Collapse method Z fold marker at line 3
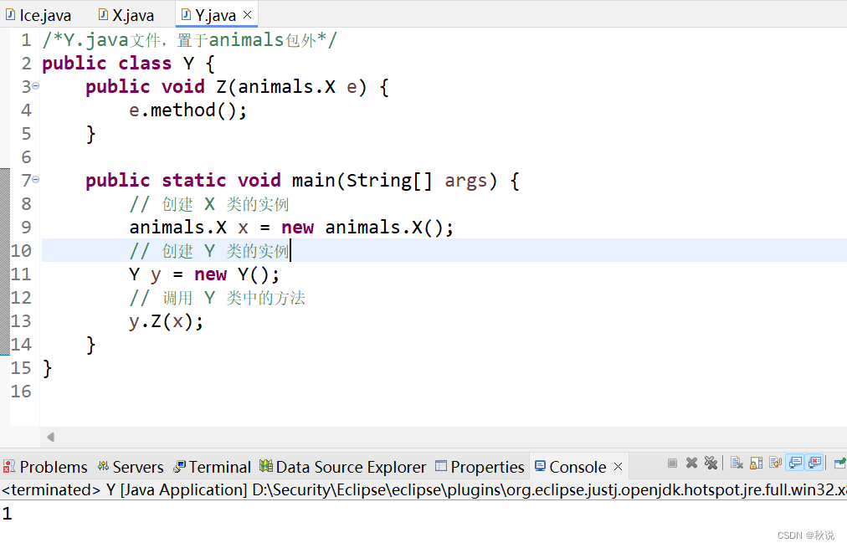 pos(36,86)
